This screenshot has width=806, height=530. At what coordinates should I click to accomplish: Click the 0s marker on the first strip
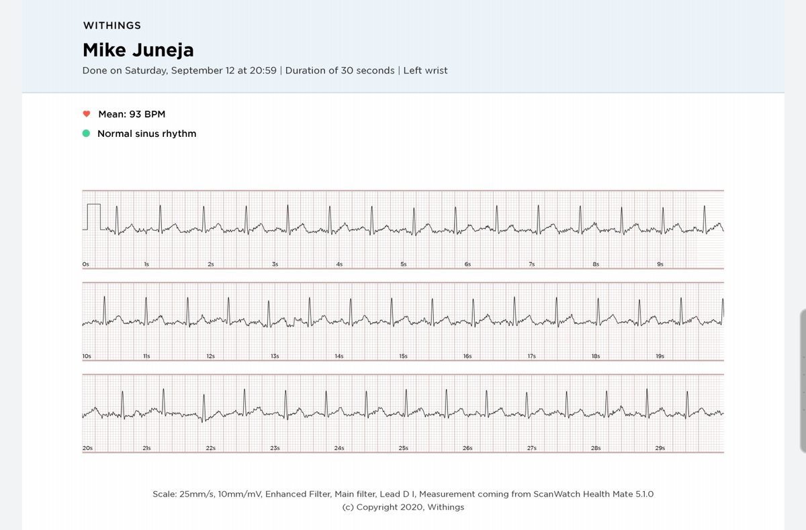pos(86,264)
